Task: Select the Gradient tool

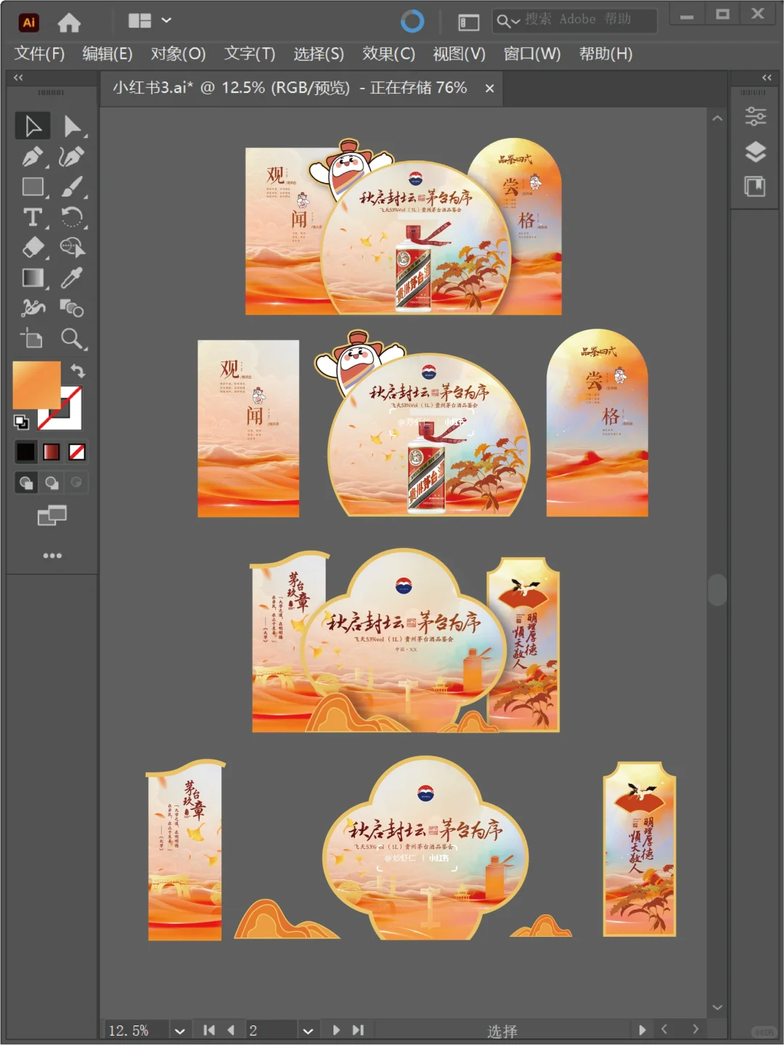Action: (x=33, y=278)
